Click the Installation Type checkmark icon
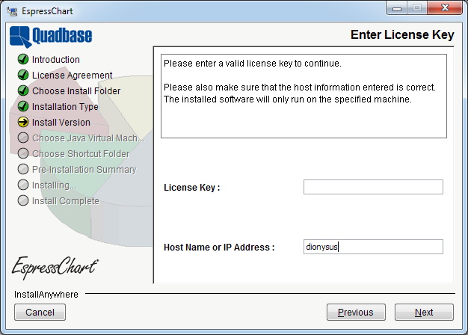468x335 pixels. point(23,106)
